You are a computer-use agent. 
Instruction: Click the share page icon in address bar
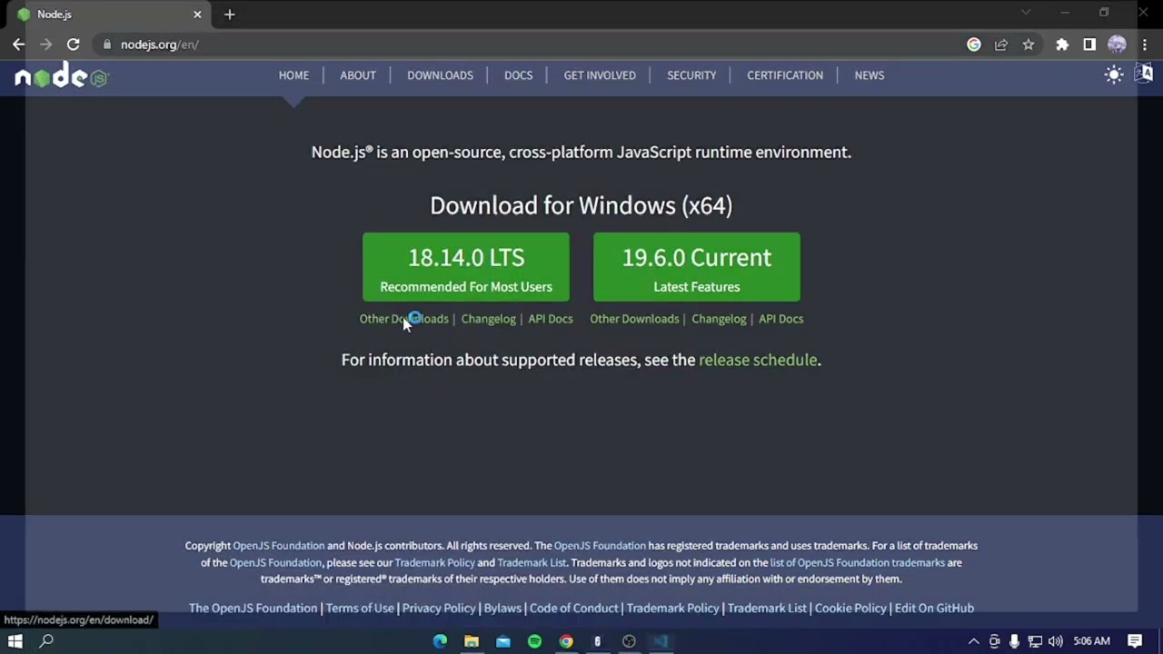tap(1001, 45)
